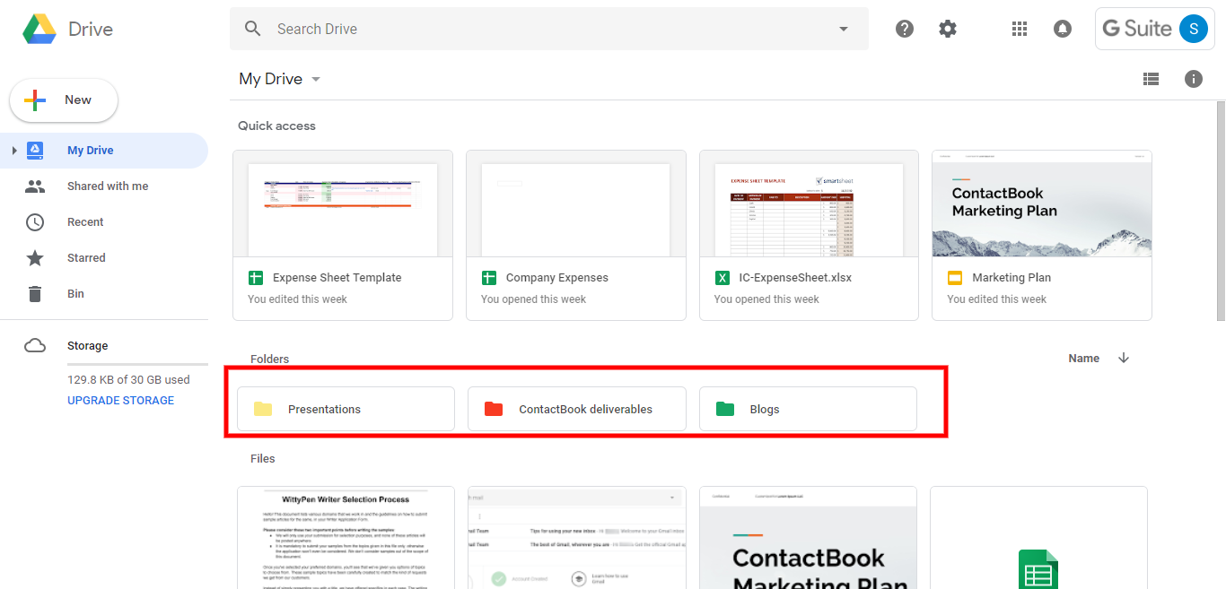Click the My Drive heading text

pos(270,79)
